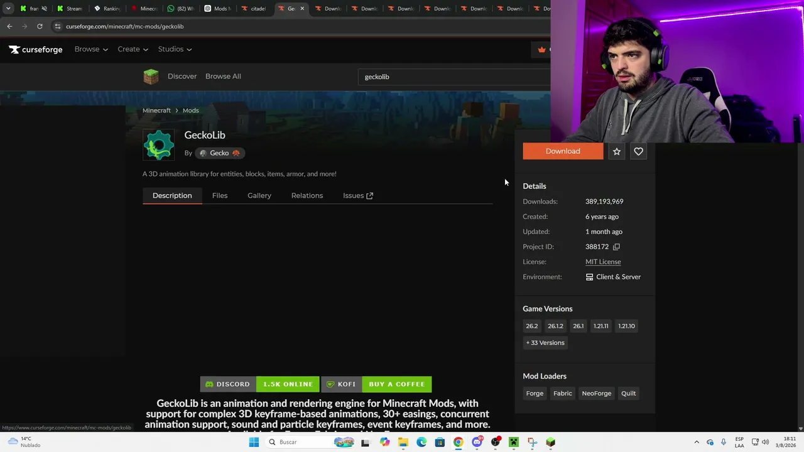Go to Minecraft breadcrumb link
The image size is (804, 452).
click(x=156, y=110)
